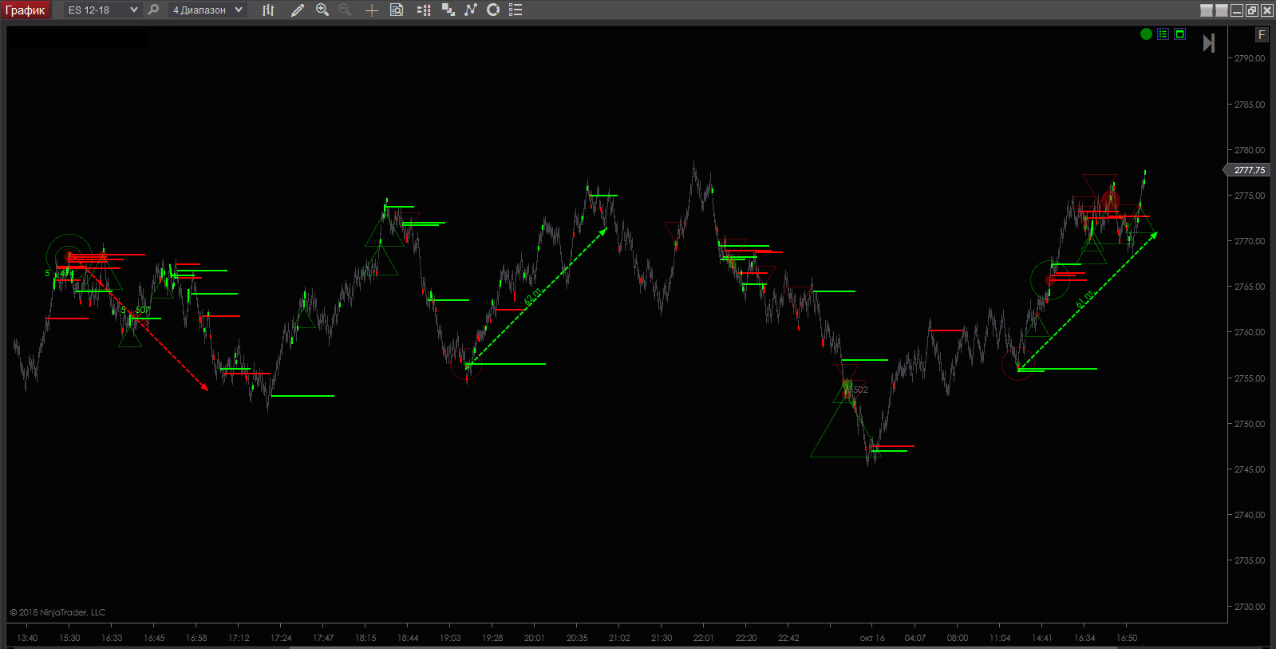The width and height of the screenshot is (1276, 649).
Task: Open the bar chart style icon
Action: [x=268, y=10]
